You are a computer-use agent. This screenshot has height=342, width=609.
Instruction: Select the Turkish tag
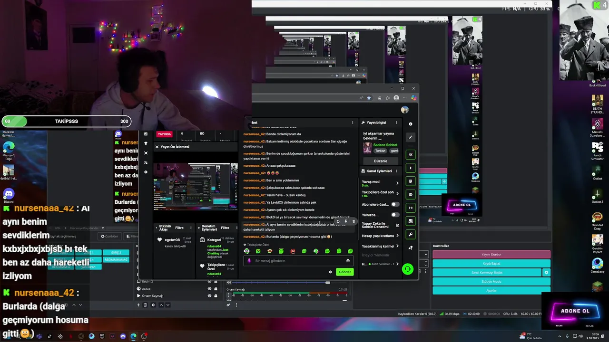[x=380, y=151]
